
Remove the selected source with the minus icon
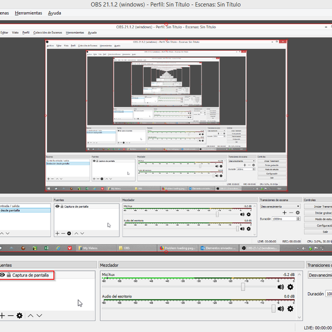point(11,316)
